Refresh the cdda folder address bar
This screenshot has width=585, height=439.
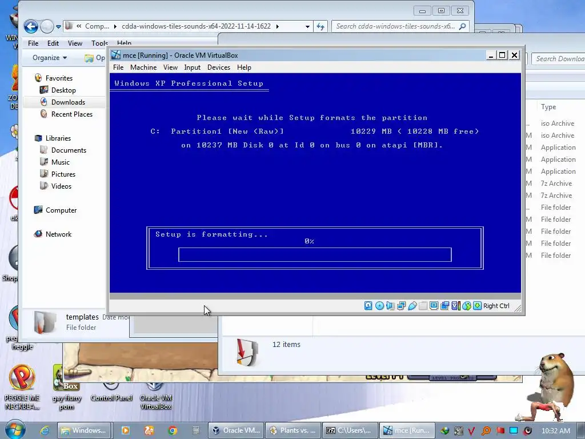tap(320, 26)
